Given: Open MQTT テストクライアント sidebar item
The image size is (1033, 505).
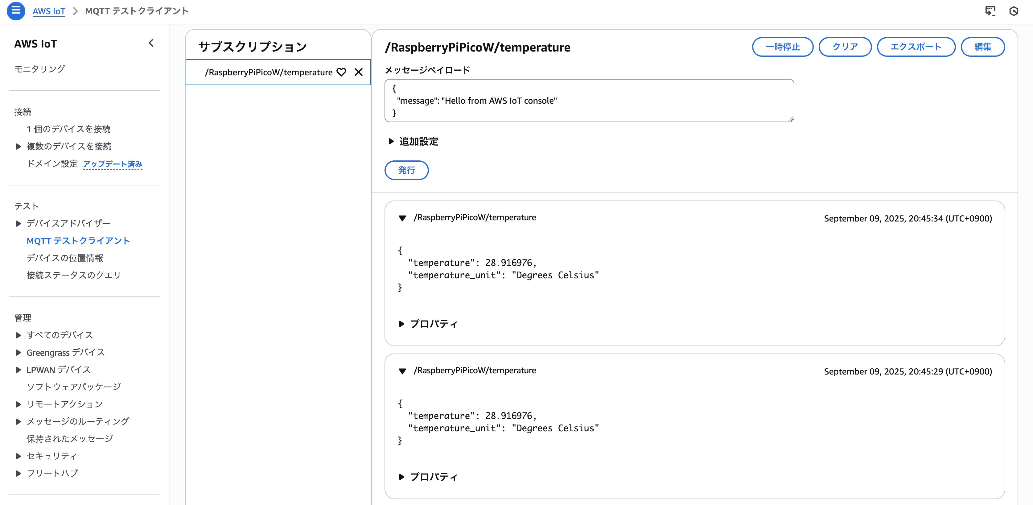Looking at the screenshot, I should 78,241.
